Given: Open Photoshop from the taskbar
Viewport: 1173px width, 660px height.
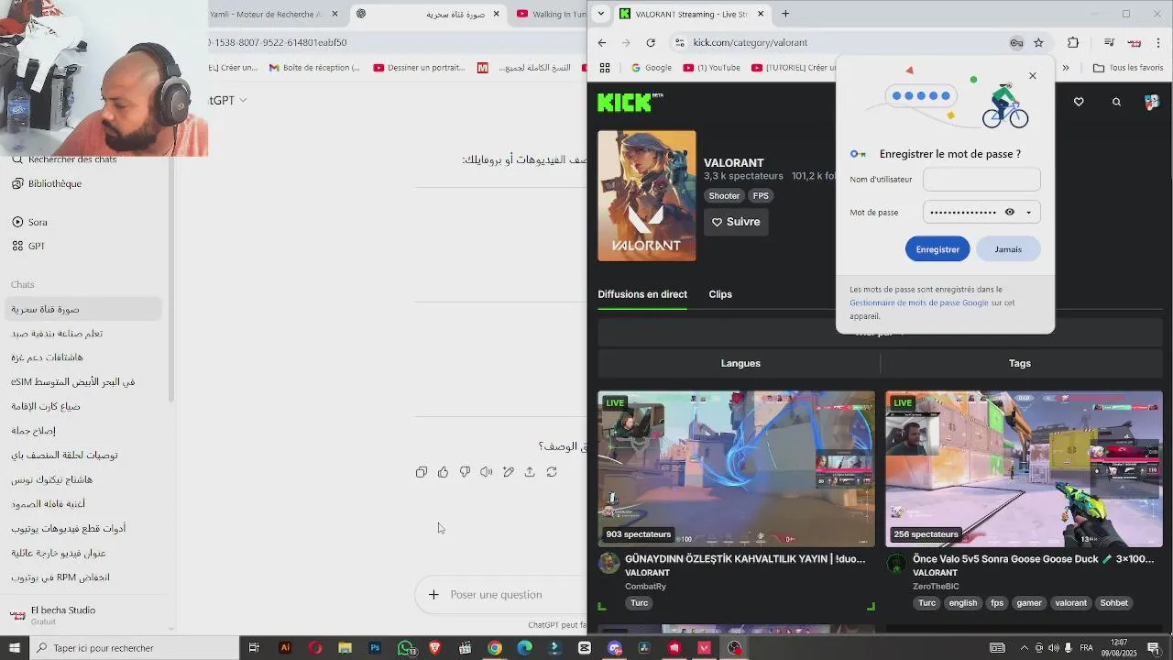Looking at the screenshot, I should [x=375, y=648].
